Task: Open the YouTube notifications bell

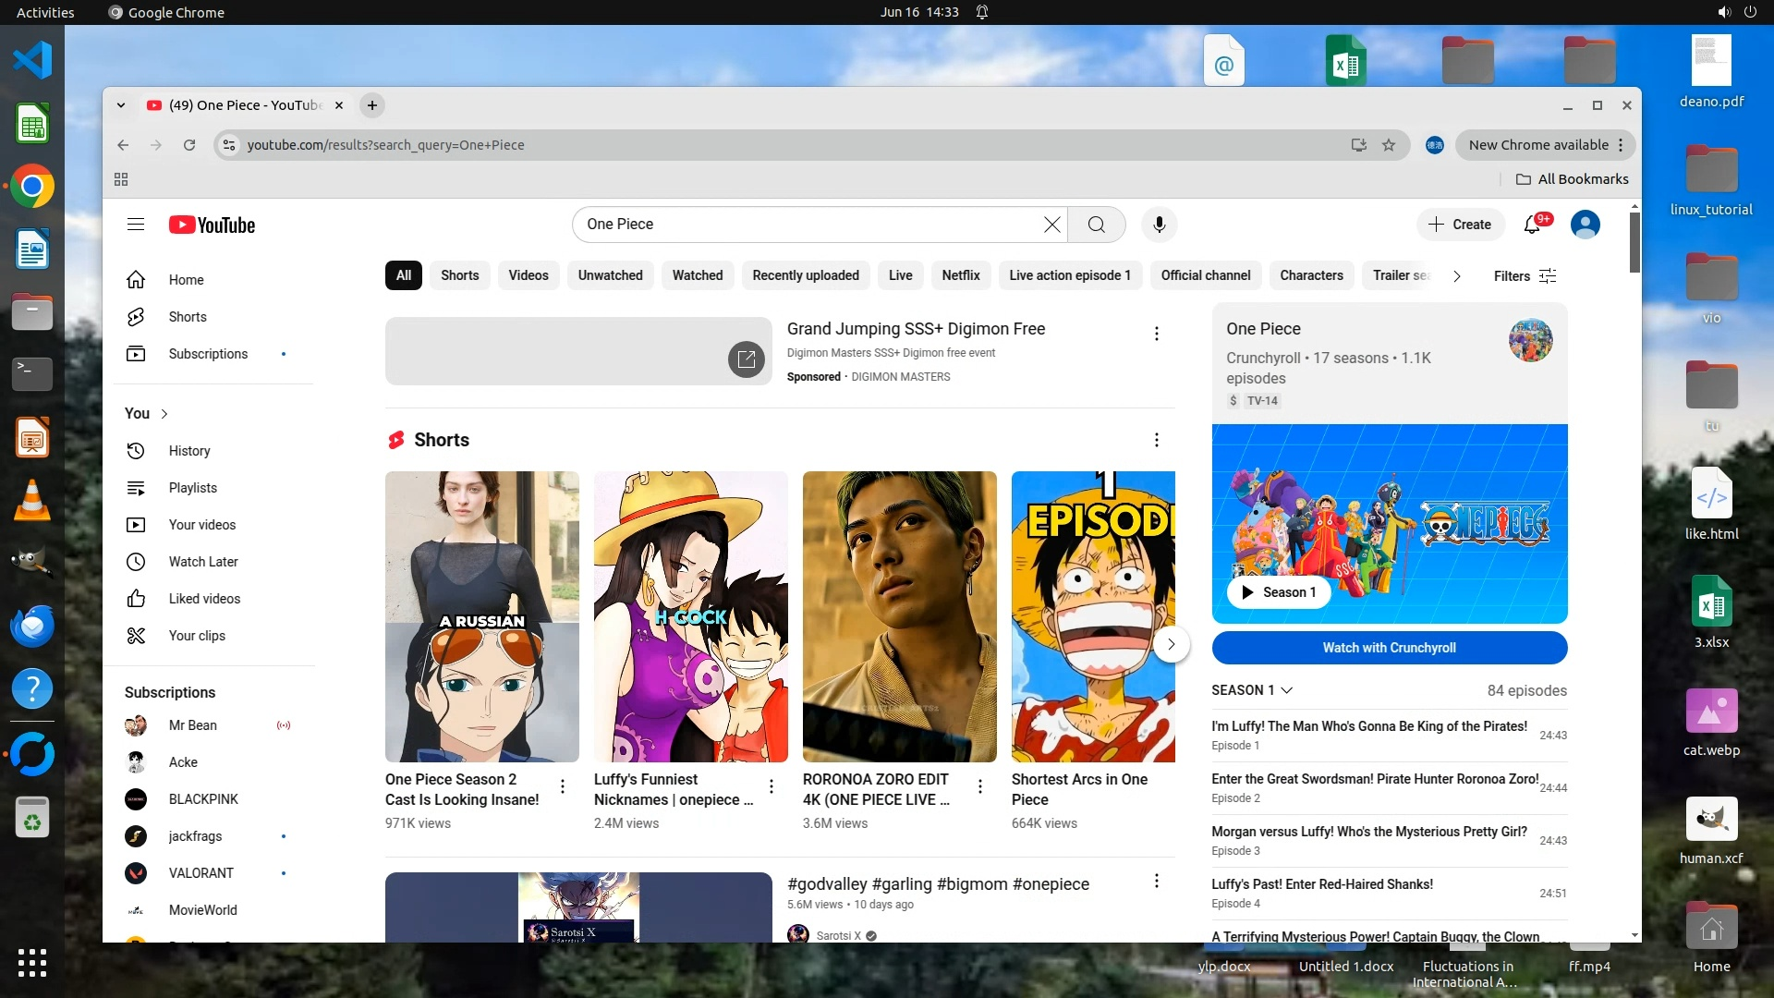Action: [1532, 225]
